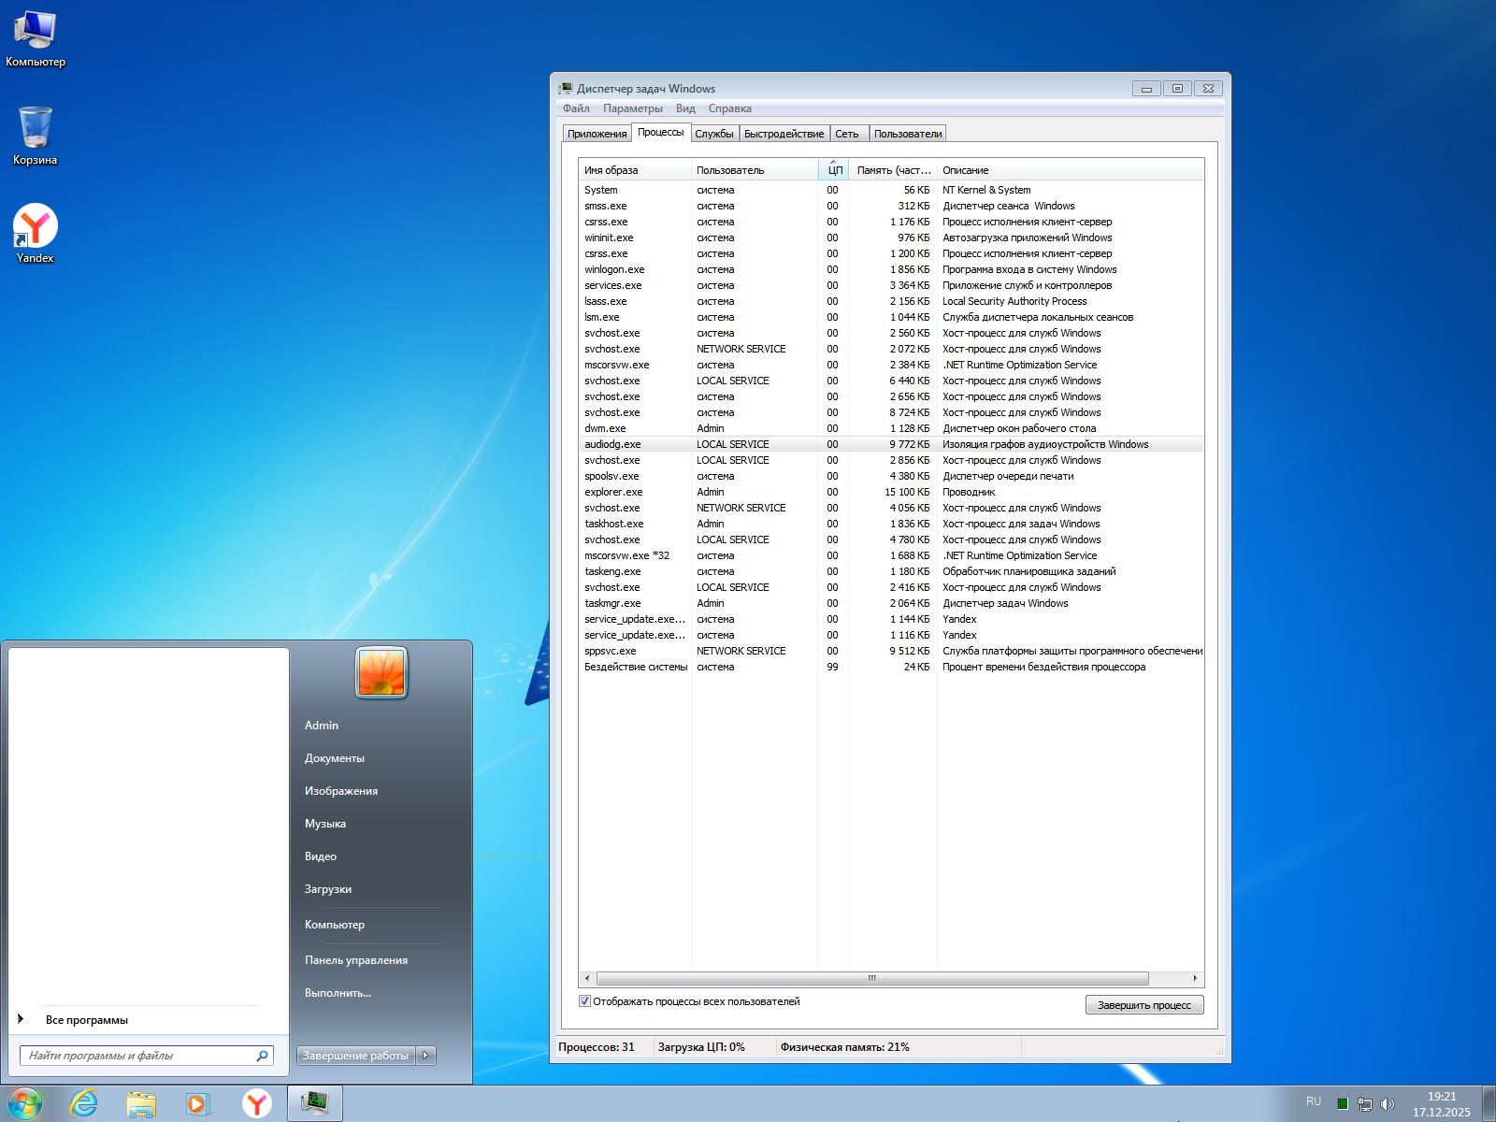Expand 'Все программы' in the Start menu
Image resolution: width=1496 pixels, height=1122 pixels.
click(x=86, y=1020)
